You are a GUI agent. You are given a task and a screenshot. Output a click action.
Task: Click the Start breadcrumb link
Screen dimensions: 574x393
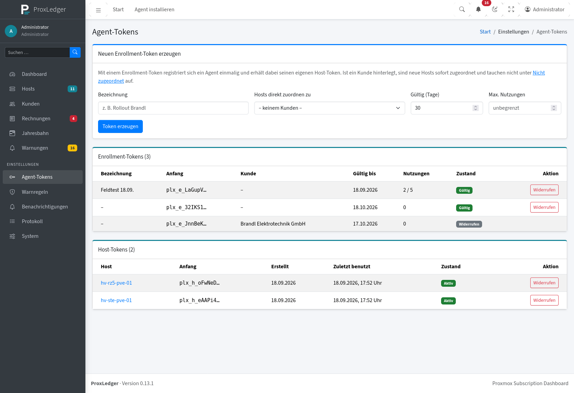pyautogui.click(x=485, y=32)
